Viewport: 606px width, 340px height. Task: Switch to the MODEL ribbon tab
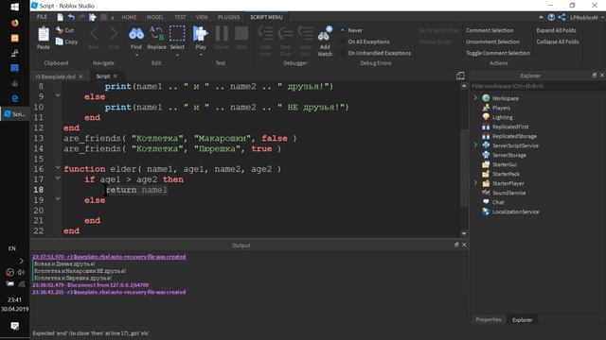(x=155, y=17)
